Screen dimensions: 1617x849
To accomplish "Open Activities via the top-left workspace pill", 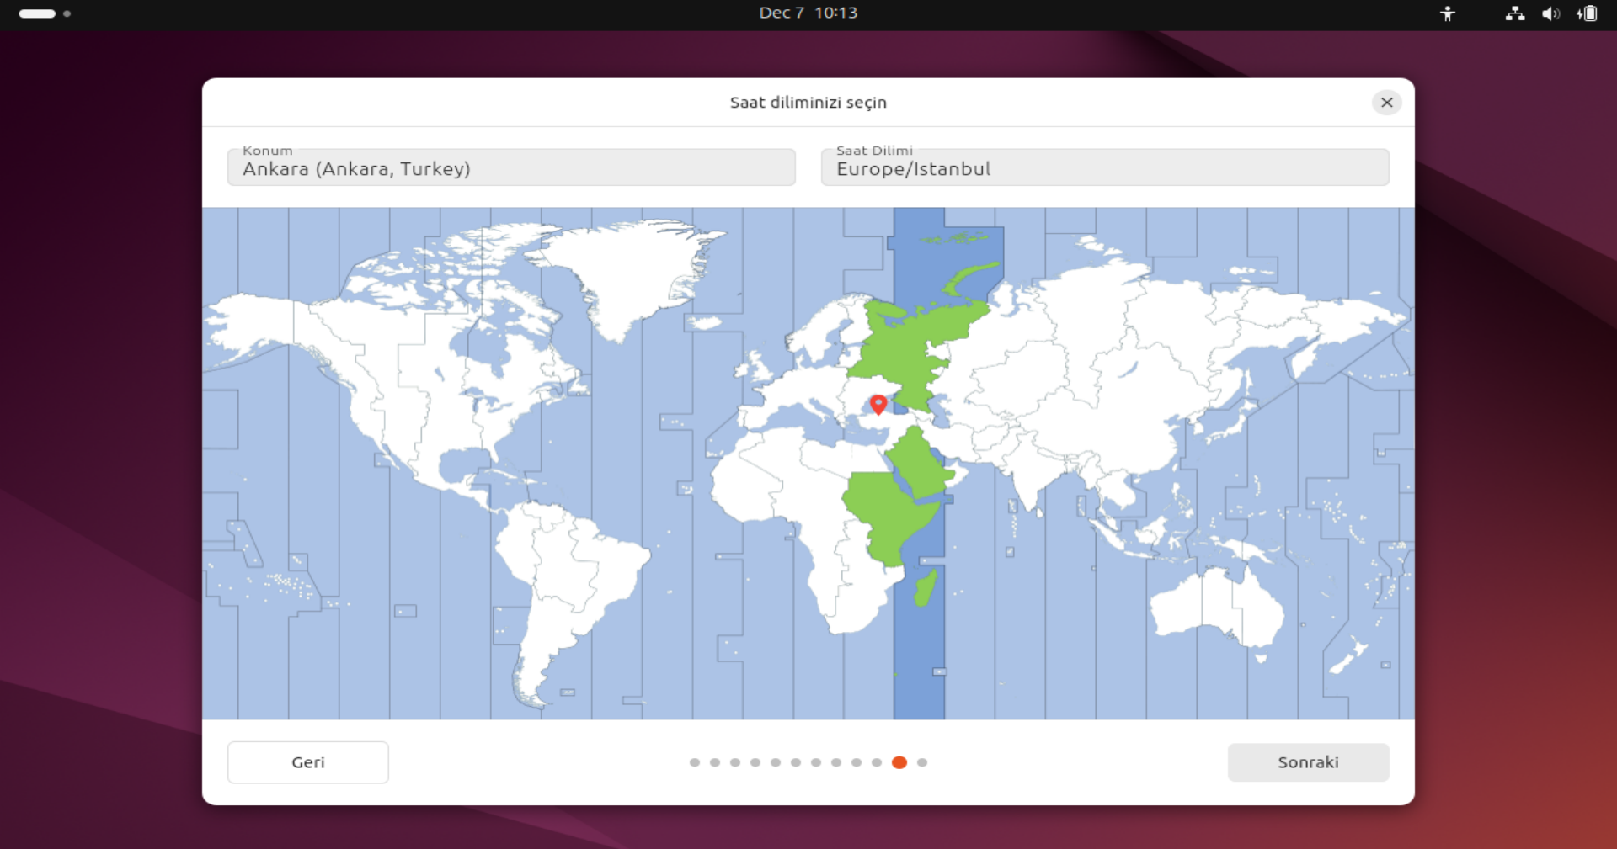I will [38, 13].
